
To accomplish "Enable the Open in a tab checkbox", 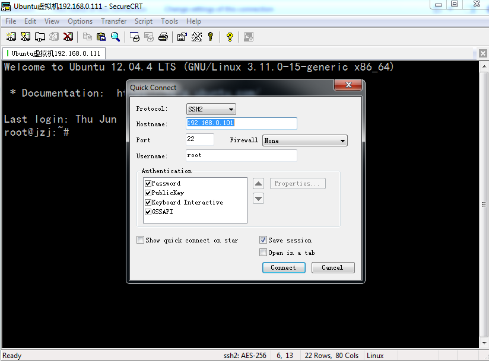I will [x=263, y=253].
